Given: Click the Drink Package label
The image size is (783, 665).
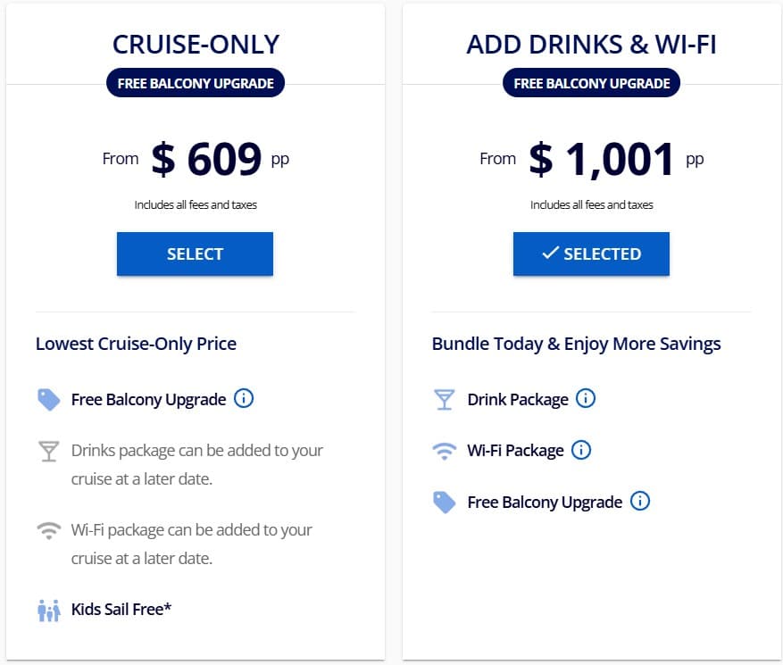Looking at the screenshot, I should point(518,399).
